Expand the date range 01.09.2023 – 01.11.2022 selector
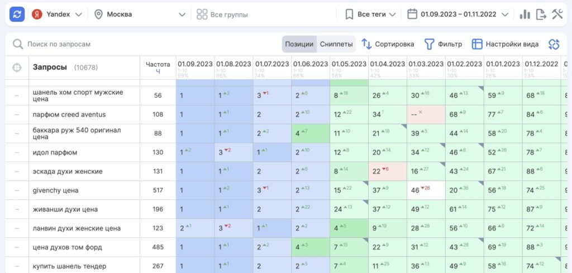Screen dimensions: 572x273 point(458,14)
